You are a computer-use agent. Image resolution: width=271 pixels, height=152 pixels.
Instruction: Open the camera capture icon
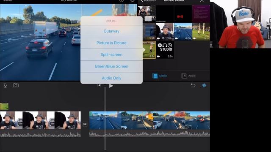(x=16, y=85)
